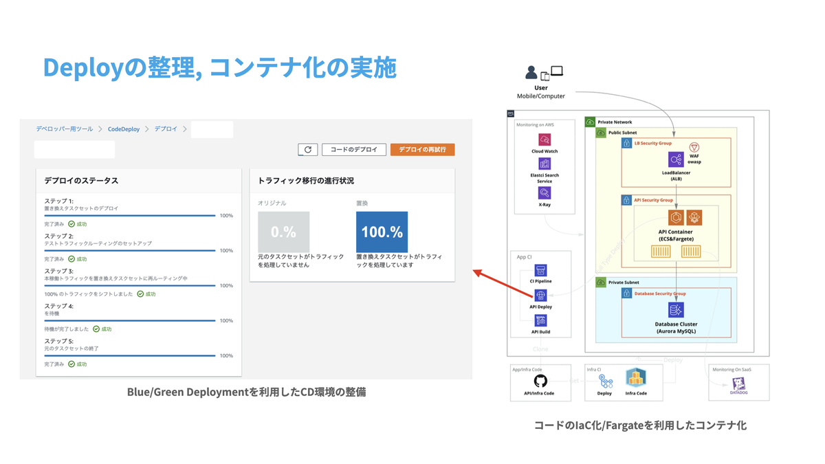Screen dimensions: 825x464
Task: Click the Public Subnet cloud icon
Action: (601, 132)
